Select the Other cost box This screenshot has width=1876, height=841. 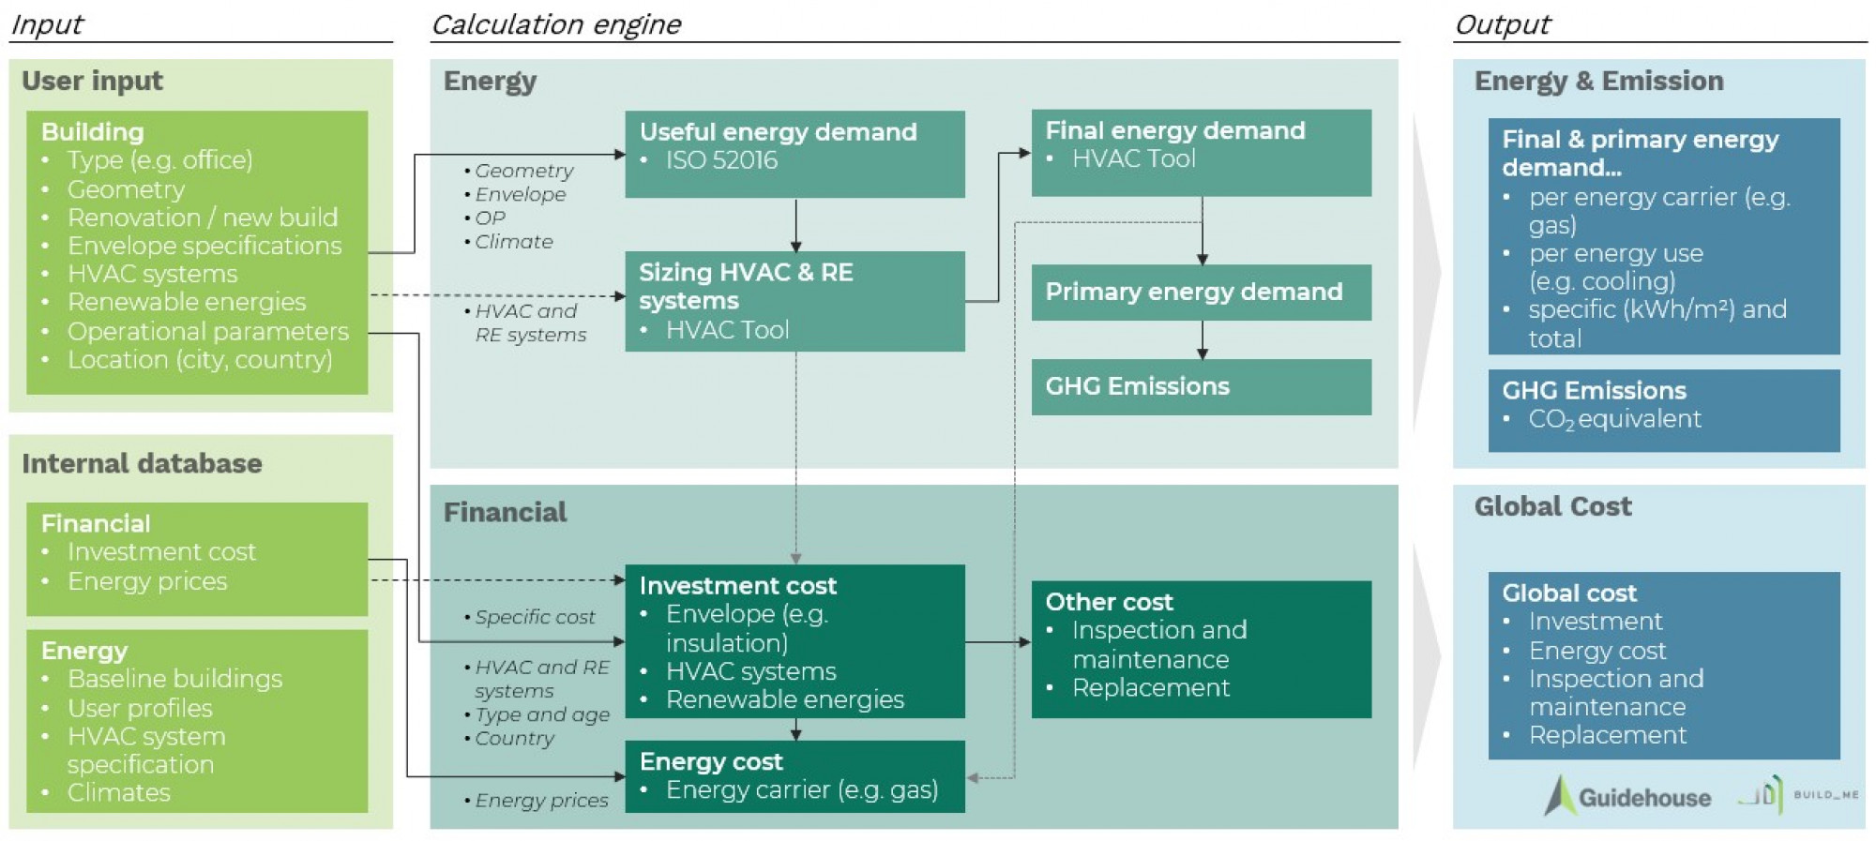pos(1201,649)
